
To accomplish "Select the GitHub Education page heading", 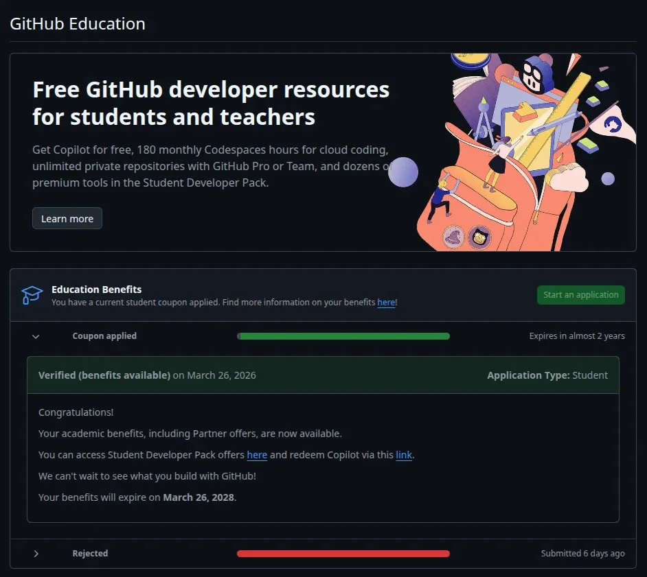I will click(77, 23).
